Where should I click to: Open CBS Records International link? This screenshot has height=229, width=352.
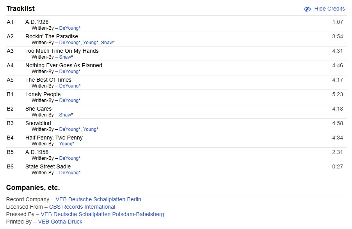pos(82,207)
